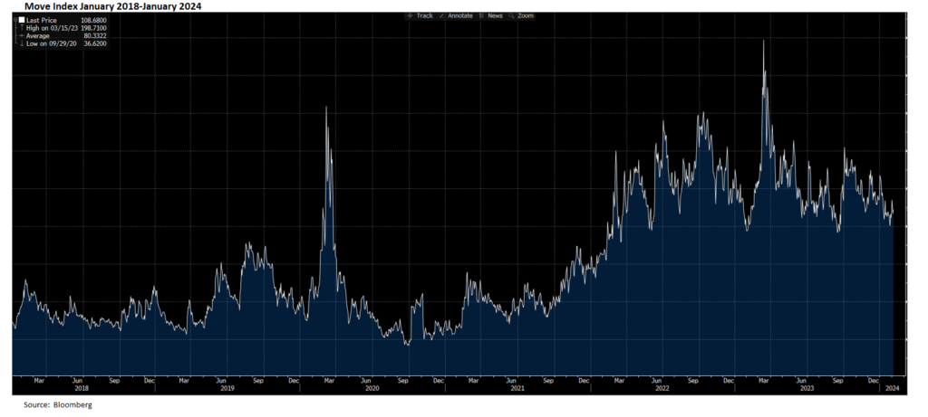Jump to the 2020 year axis label

click(372, 388)
